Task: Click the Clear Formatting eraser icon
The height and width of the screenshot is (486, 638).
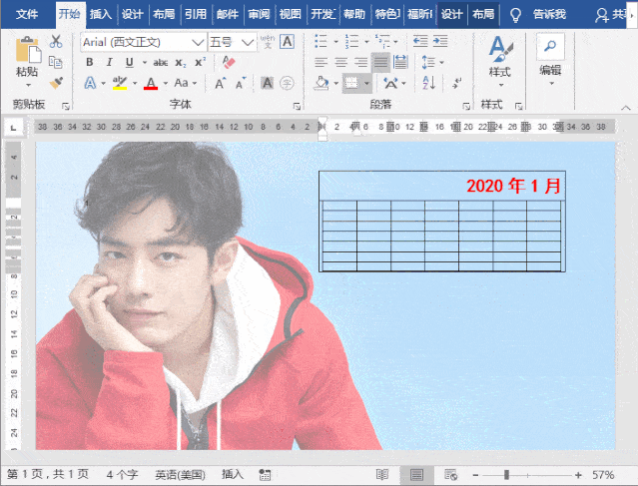Action: click(x=229, y=62)
